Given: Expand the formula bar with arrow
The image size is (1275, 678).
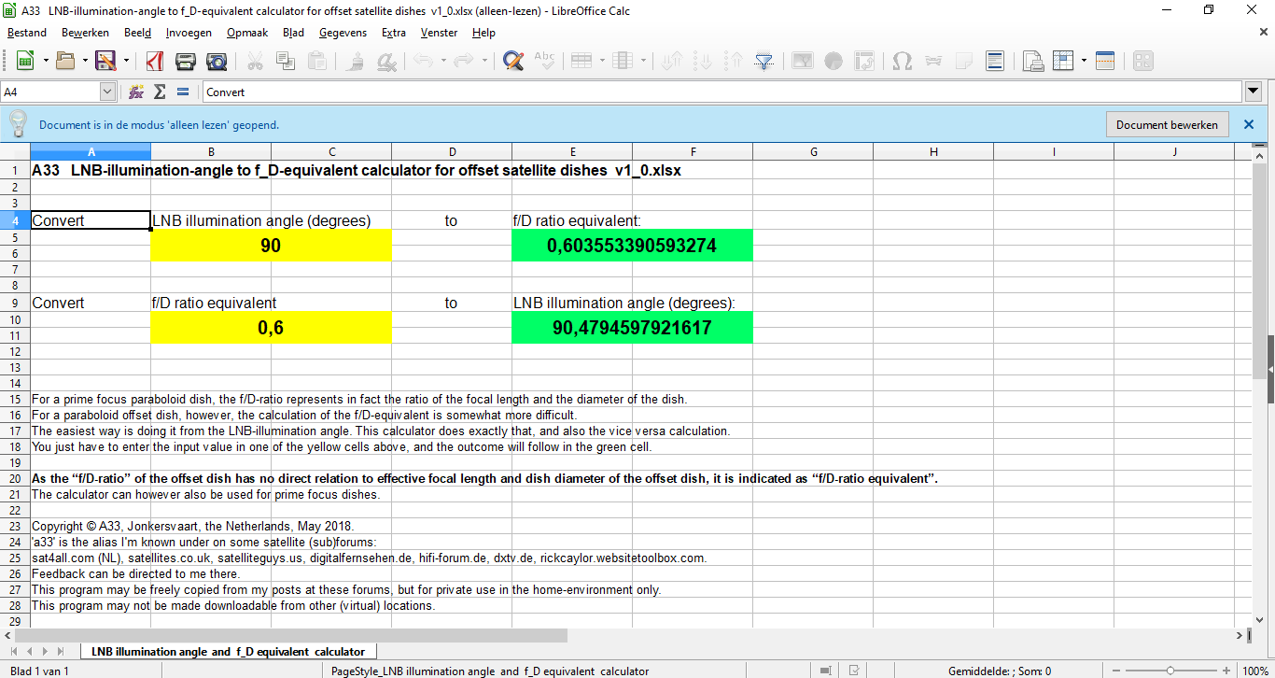Looking at the screenshot, I should [1254, 92].
